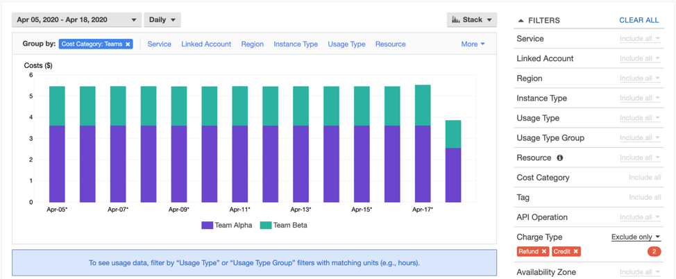Open Charge Type Exclude only dropdown
This screenshot has width=676, height=279.
(636, 237)
